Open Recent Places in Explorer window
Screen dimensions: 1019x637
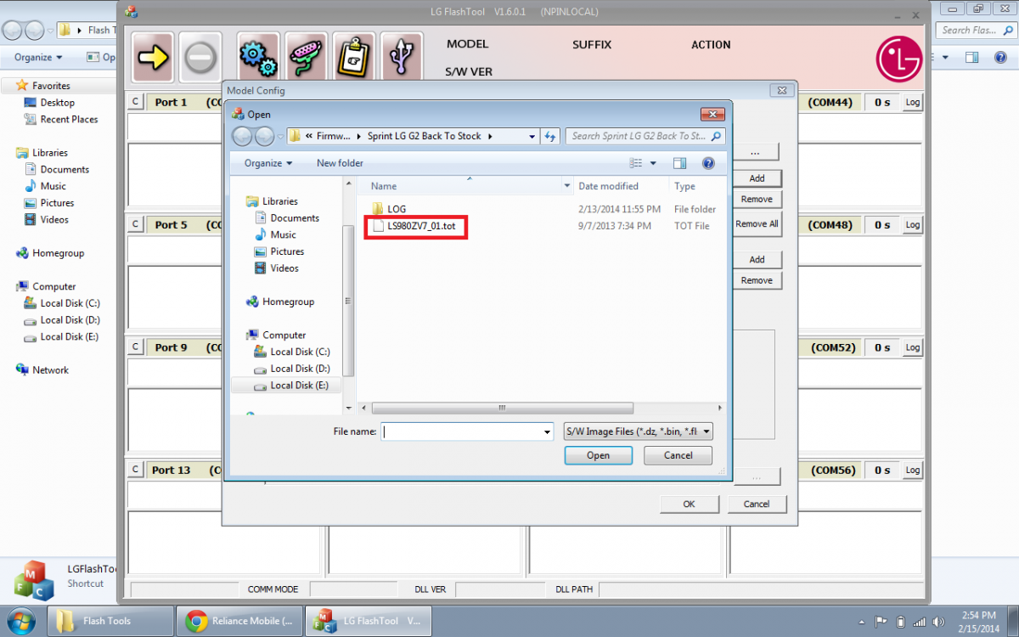point(69,120)
